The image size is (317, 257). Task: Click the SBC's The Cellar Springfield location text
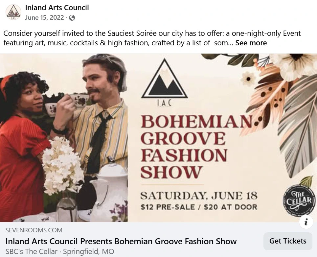(x=57, y=251)
